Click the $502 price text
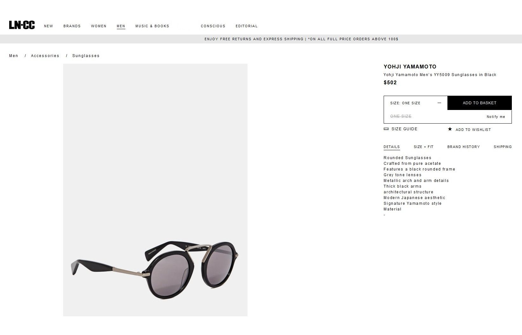The width and height of the screenshot is (522, 335). click(x=390, y=83)
